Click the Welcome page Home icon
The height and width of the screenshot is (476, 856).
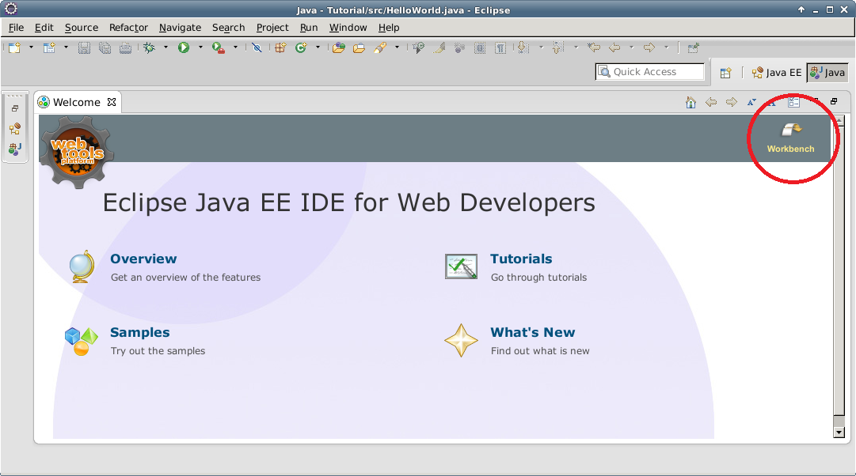[x=691, y=103]
